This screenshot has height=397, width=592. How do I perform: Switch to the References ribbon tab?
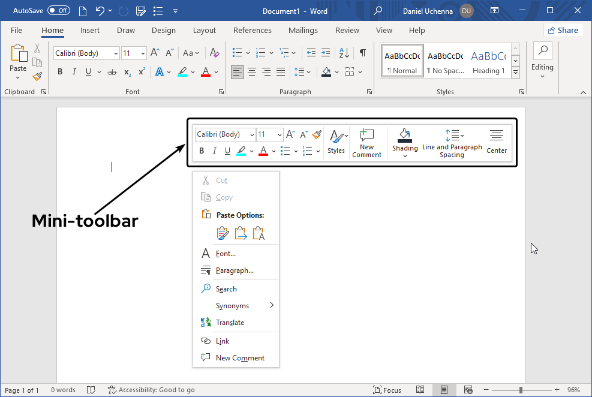pos(252,30)
